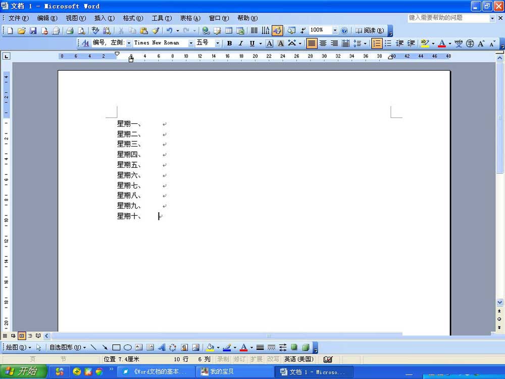Open Styles and Formatting pane icon
505x379 pixels.
click(x=85, y=43)
